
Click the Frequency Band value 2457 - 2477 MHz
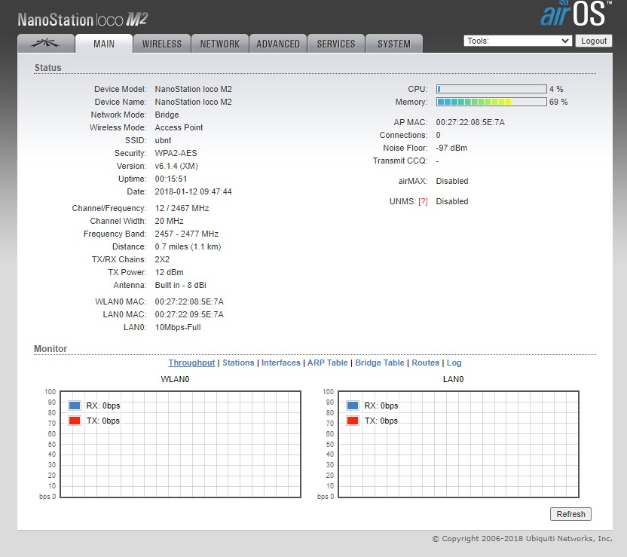click(x=187, y=234)
